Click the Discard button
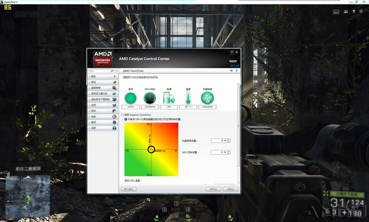This screenshot has height=222, width=369. [213, 189]
